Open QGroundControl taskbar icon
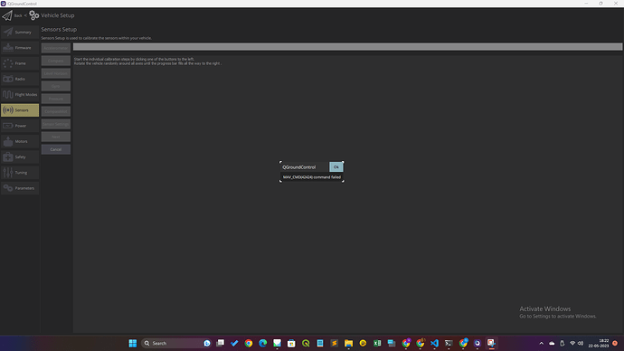 click(477, 343)
